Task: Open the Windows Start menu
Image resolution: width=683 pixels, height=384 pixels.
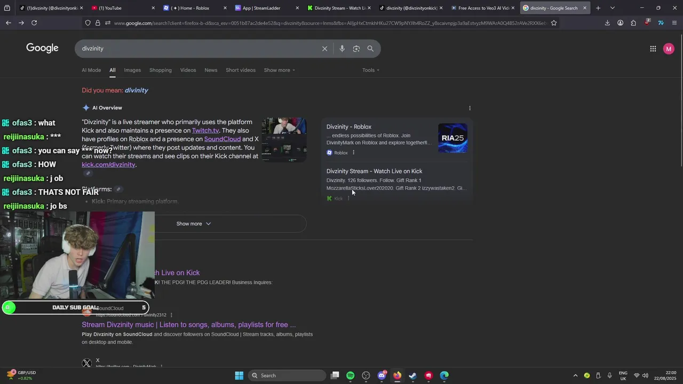Action: tap(239, 375)
